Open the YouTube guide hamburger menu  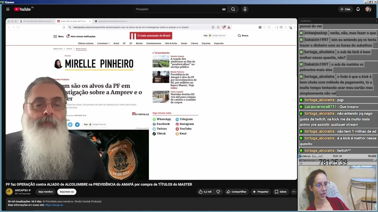point(8,9)
